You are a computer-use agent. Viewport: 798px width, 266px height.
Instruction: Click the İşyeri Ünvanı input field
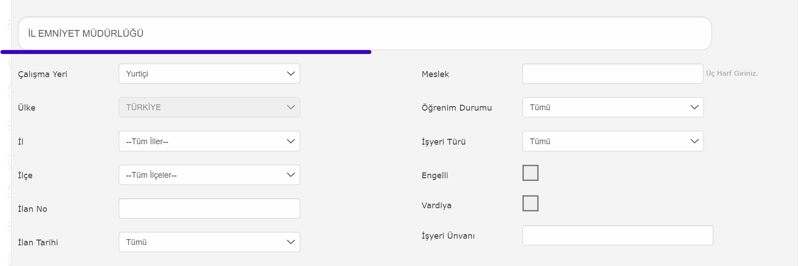click(617, 236)
